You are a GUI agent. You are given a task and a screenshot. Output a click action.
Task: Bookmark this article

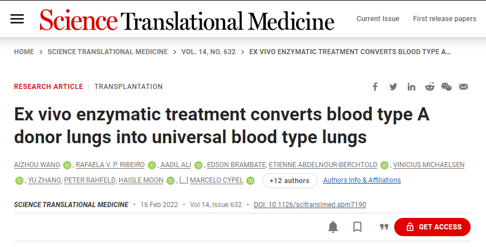click(x=358, y=227)
